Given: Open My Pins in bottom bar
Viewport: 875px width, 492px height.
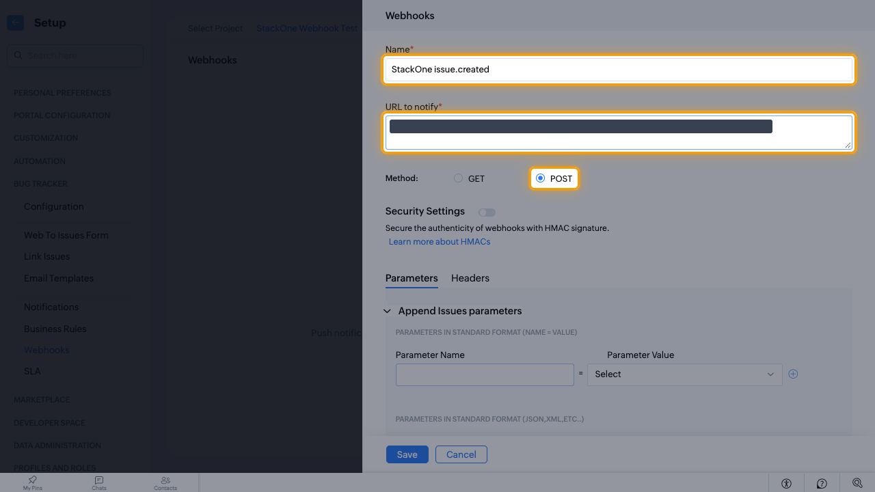Looking at the screenshot, I should 32,483.
